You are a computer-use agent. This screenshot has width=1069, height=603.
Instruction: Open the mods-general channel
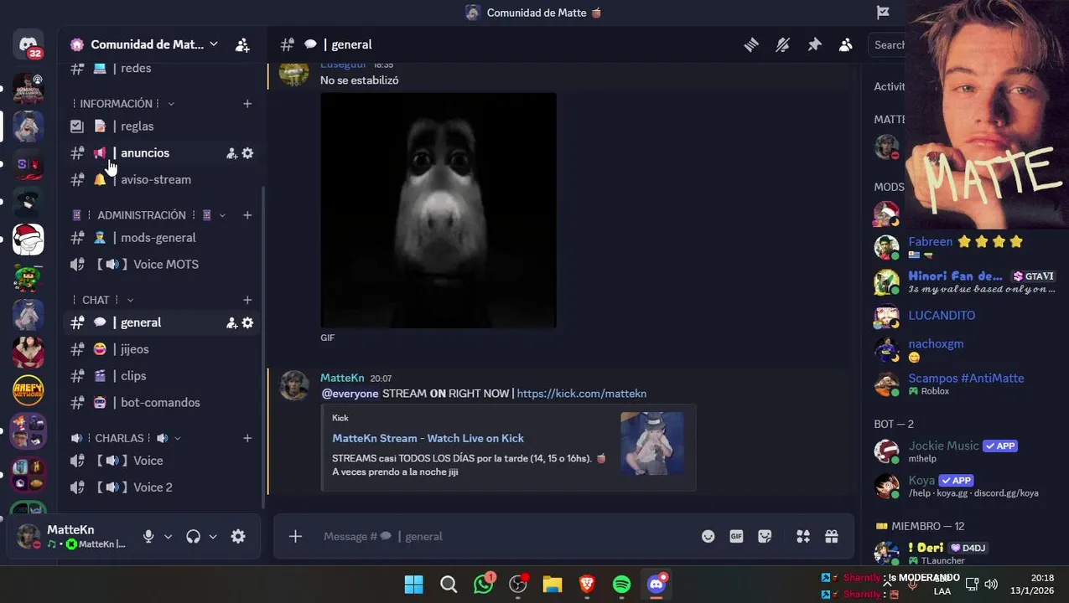point(162,238)
